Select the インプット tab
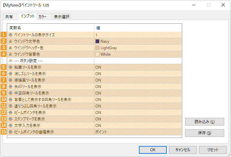This screenshot has width=231, height=157. point(27,16)
